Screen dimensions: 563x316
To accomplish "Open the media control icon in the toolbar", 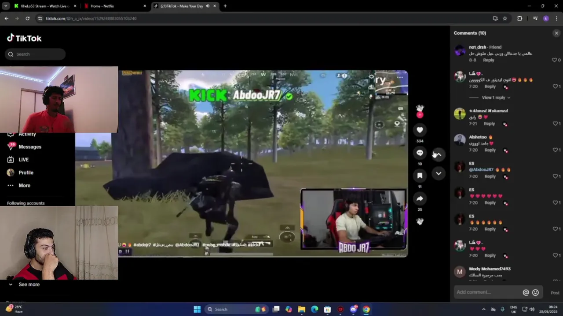I will pos(535,18).
